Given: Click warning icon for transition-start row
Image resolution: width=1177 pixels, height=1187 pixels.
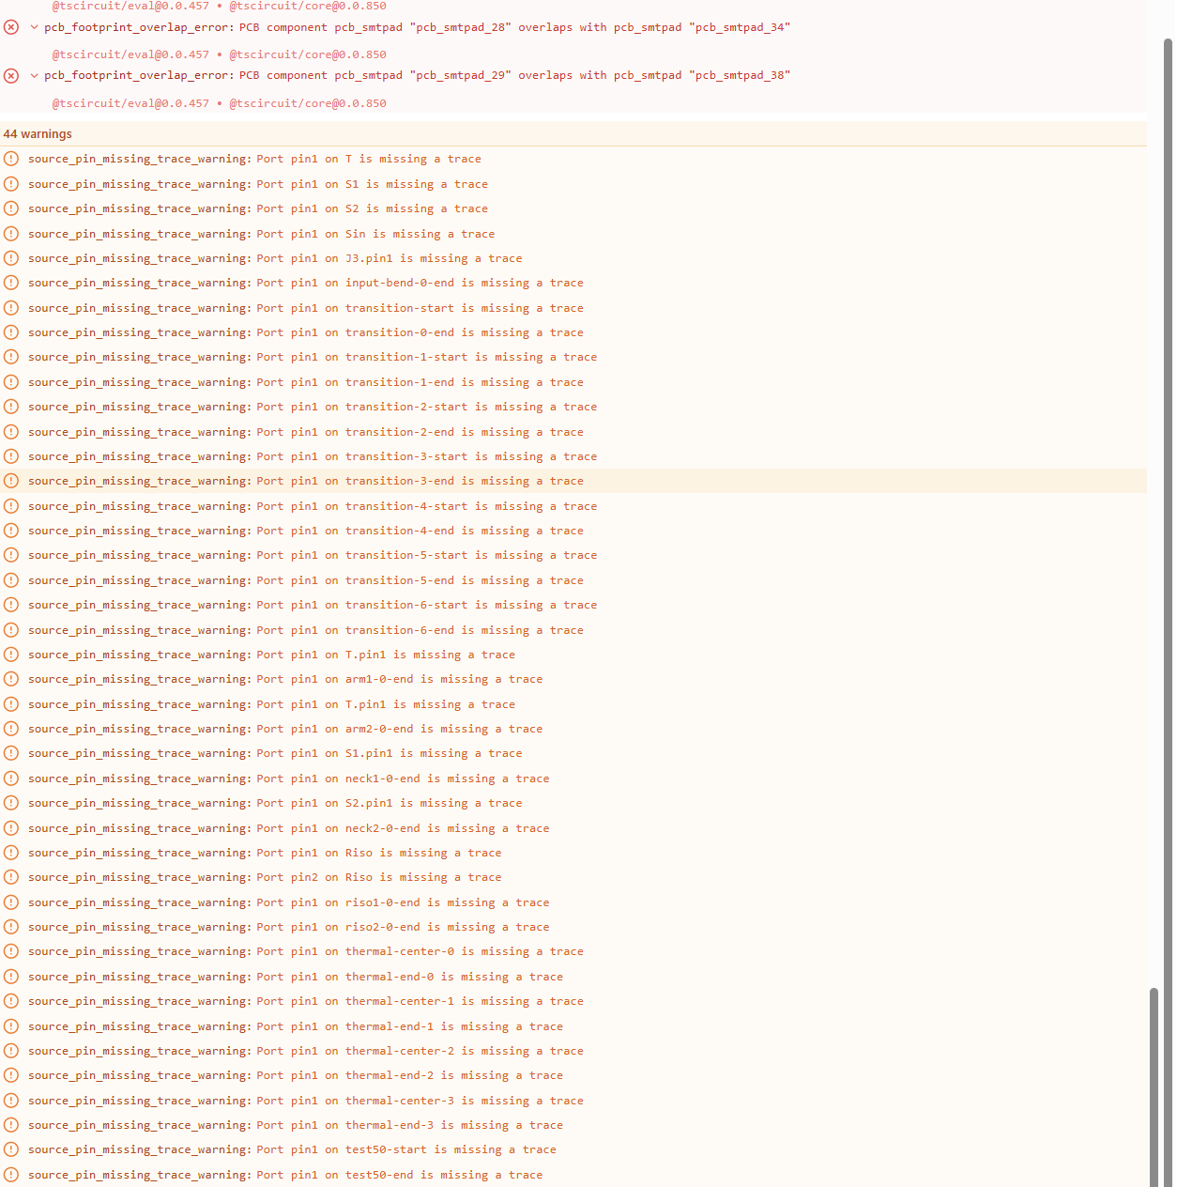Looking at the screenshot, I should pyautogui.click(x=11, y=308).
